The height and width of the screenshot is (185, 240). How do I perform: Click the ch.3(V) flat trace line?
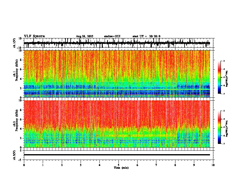[x=117, y=155]
